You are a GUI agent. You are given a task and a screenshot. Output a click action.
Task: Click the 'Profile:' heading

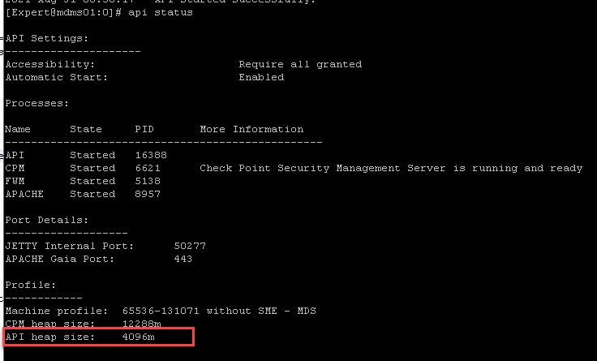(31, 285)
